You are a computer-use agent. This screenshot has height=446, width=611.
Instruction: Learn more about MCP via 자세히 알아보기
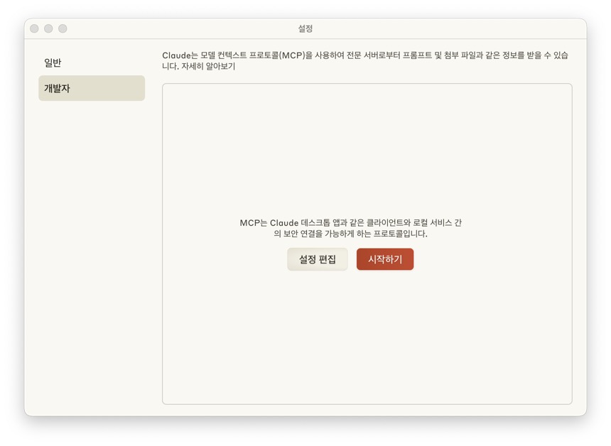click(208, 67)
